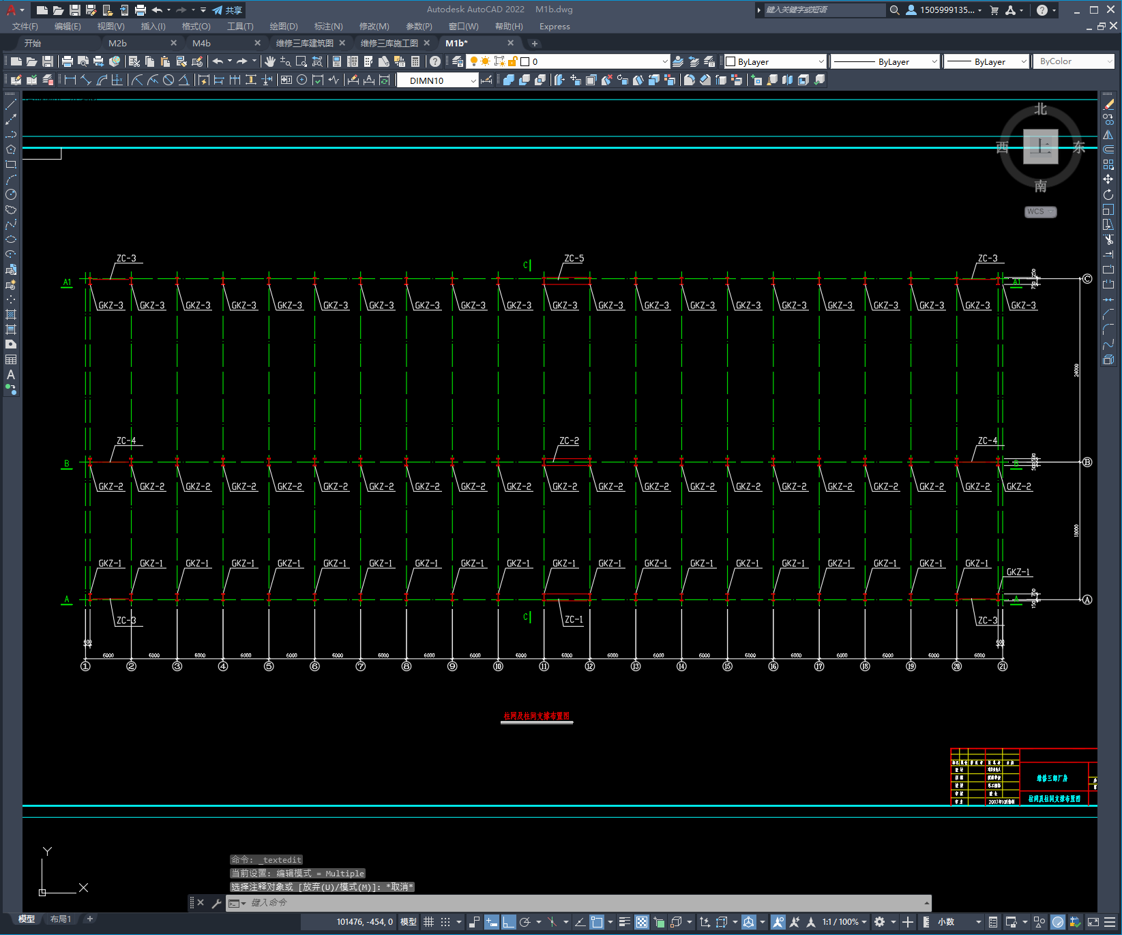
Task: Toggle dynamic input in status bar
Action: pos(492,922)
